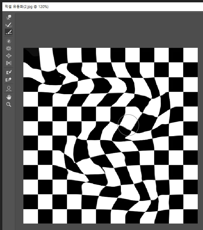Choose the Twirl Clockwise tool

[x=9, y=41]
